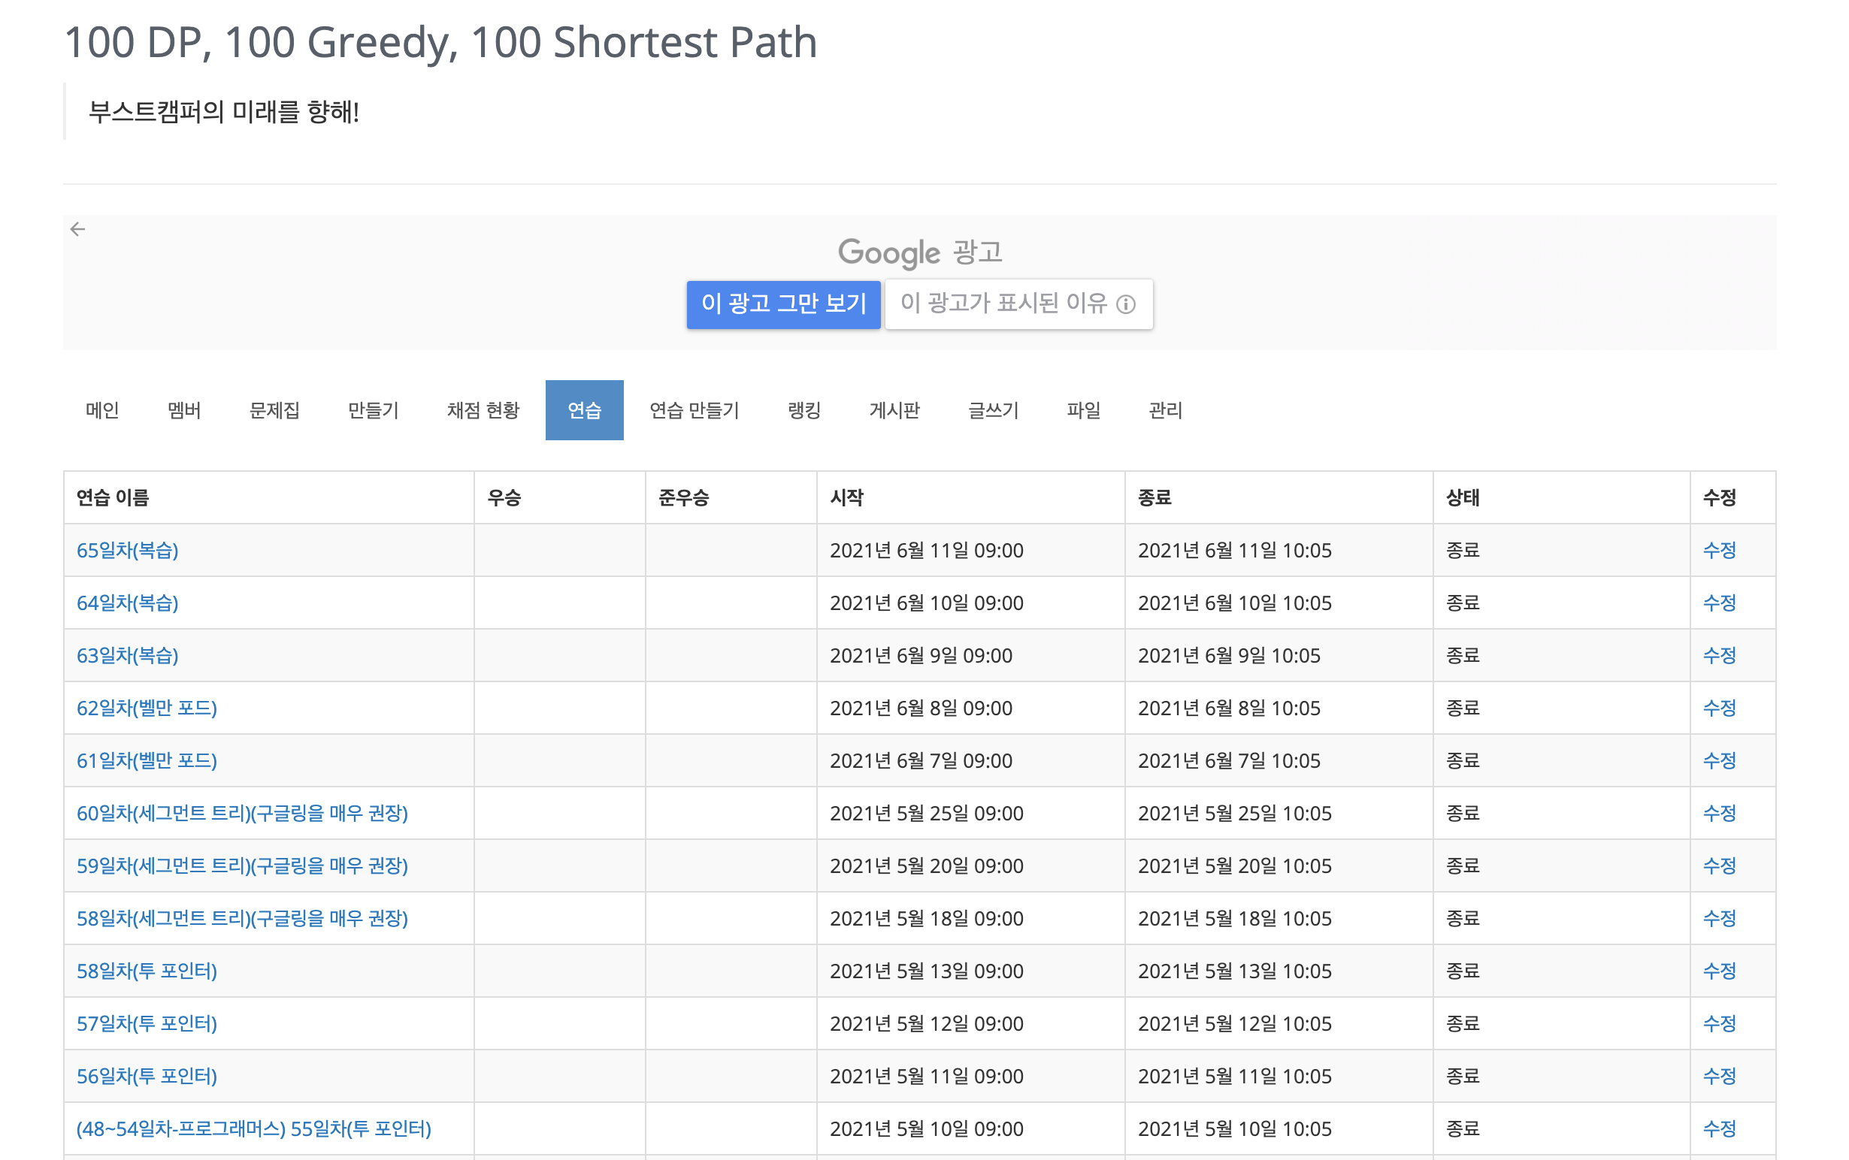The width and height of the screenshot is (1849, 1160).
Task: Open the 문제집 tab
Action: (274, 410)
